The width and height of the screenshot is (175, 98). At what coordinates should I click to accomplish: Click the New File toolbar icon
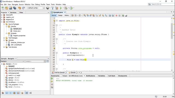[3, 8]
